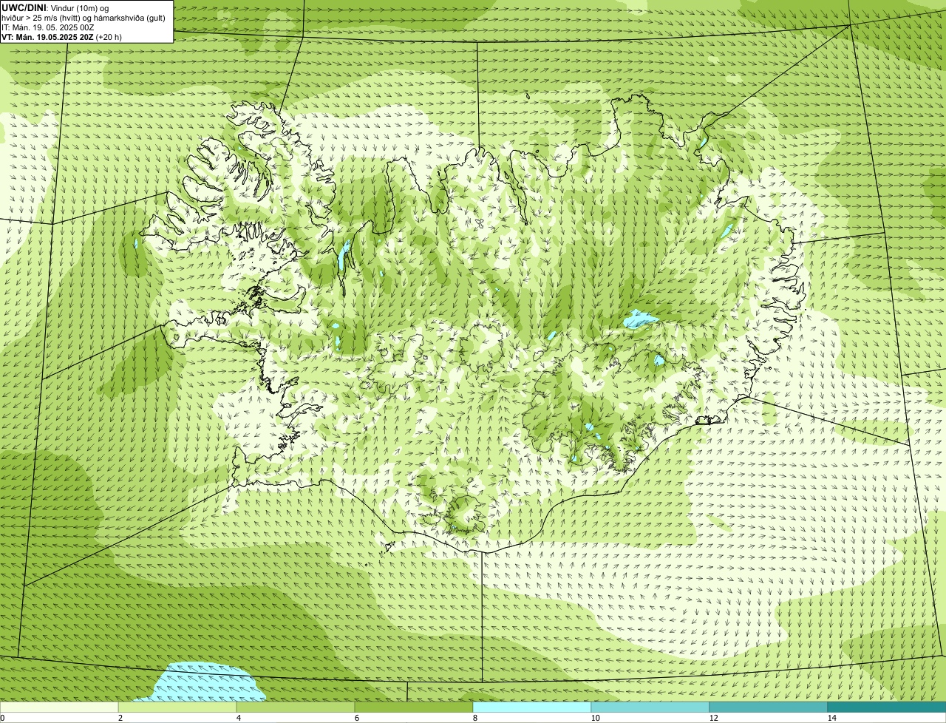Click the legend scale label 4
The image size is (946, 723).
[238, 718]
